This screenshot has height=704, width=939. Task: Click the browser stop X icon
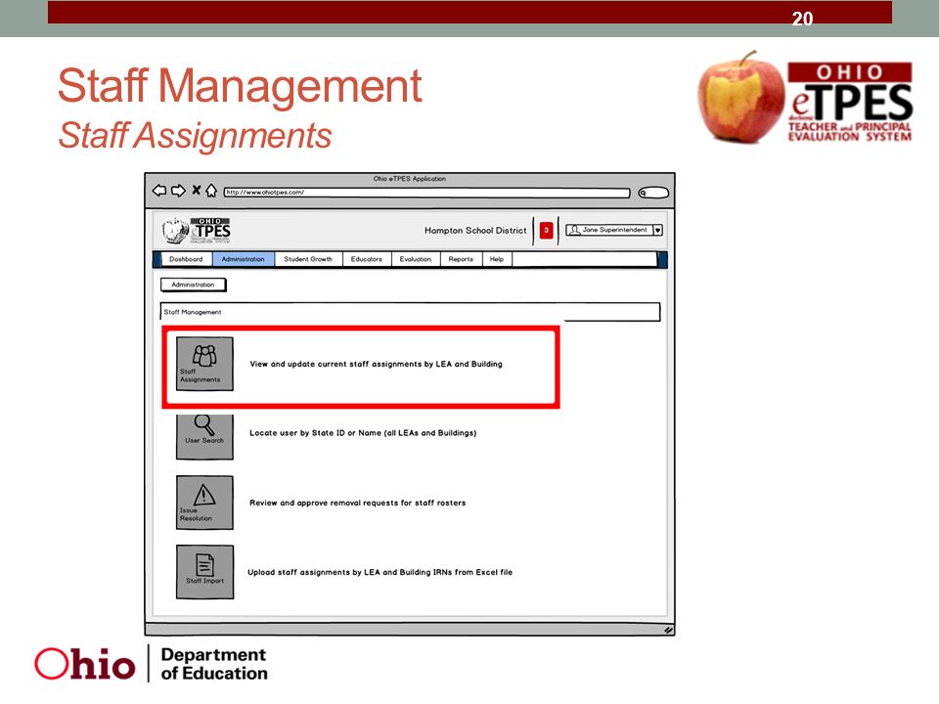coord(197,191)
